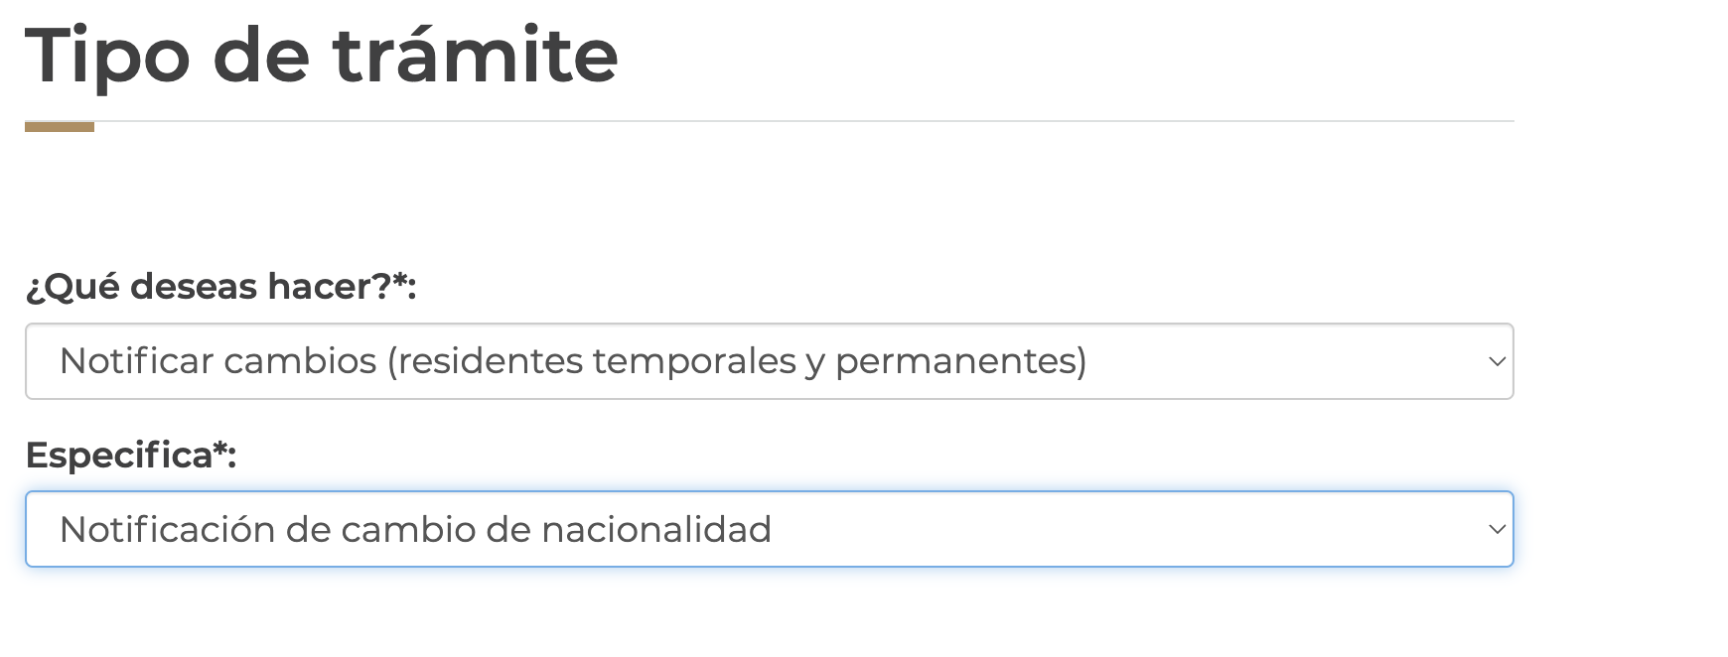The width and height of the screenshot is (1728, 657).
Task: Click the "Especifica*:" field label
Action: (x=130, y=456)
